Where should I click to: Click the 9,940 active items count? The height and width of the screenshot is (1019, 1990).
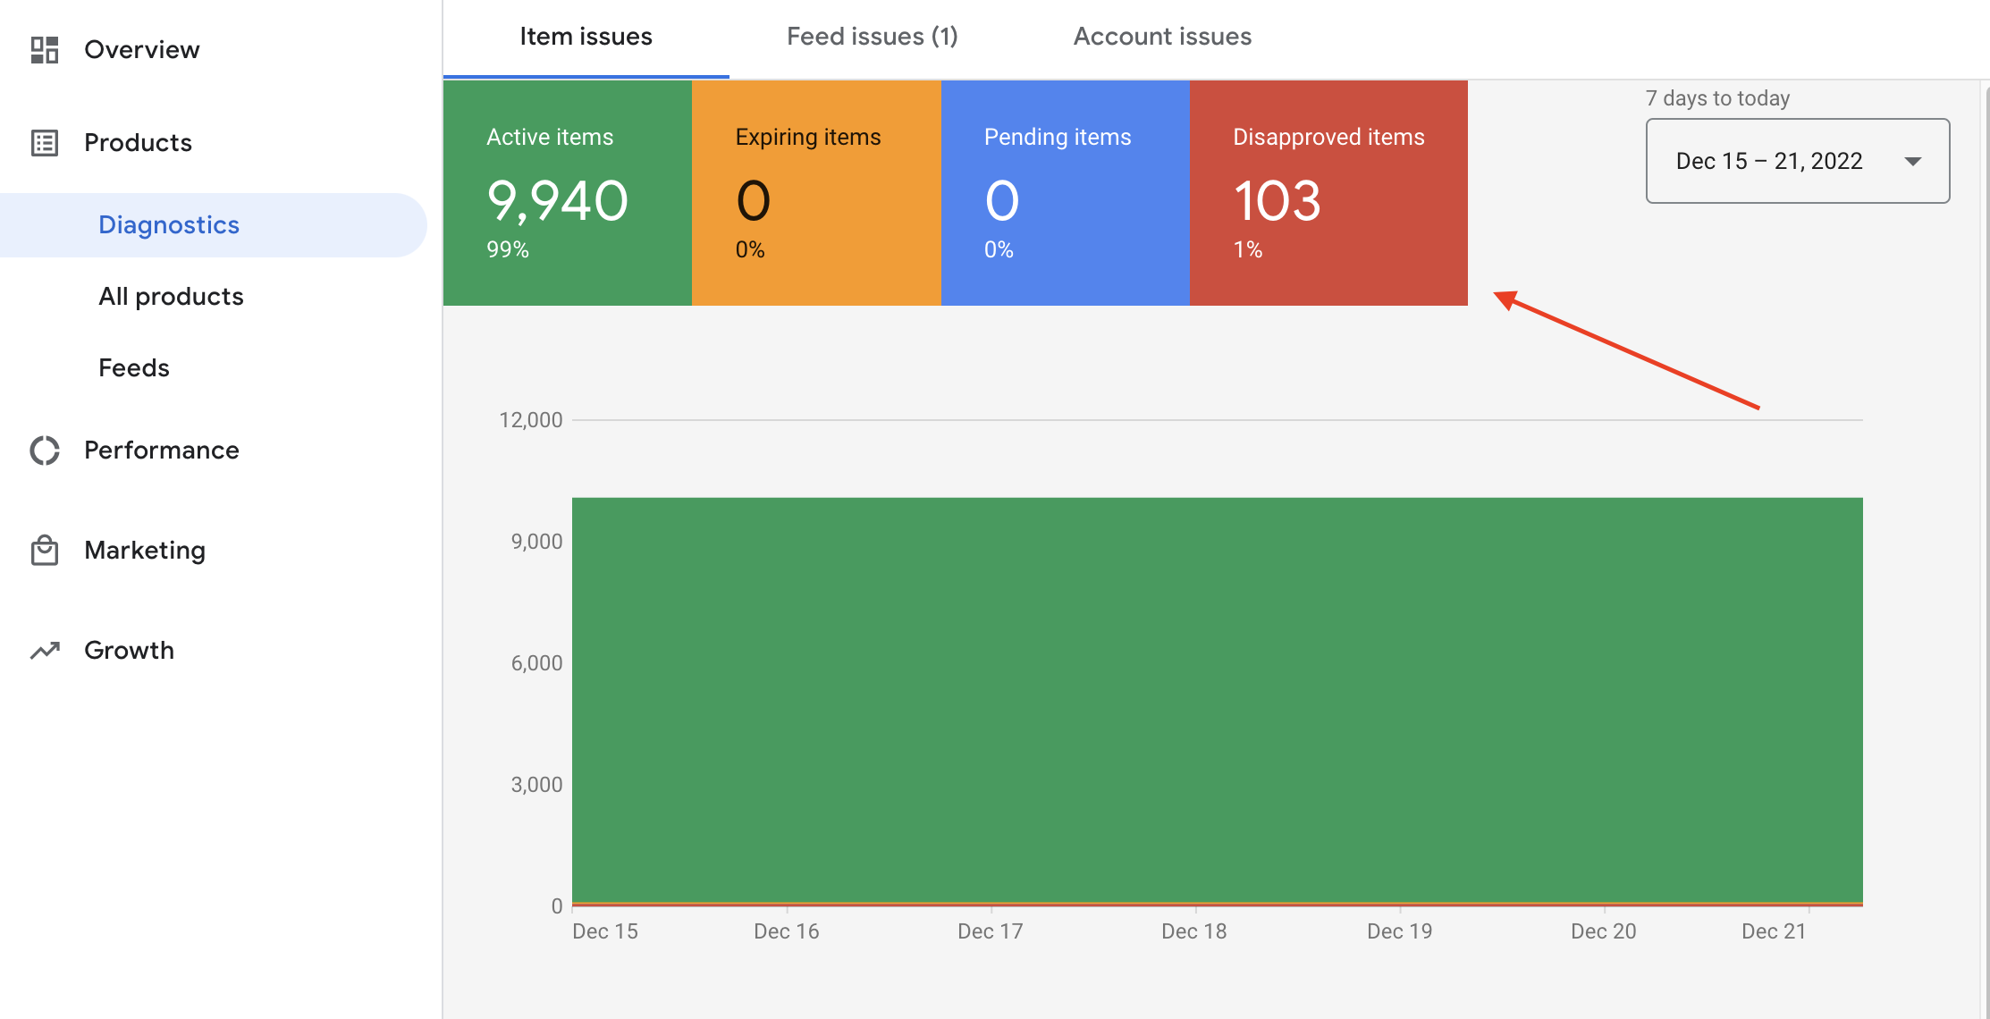click(x=558, y=201)
